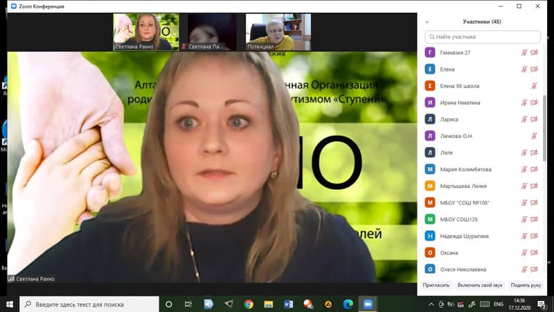Click muted microphone icon for Надежда Шурыгина
The image size is (554, 312).
(524, 236)
